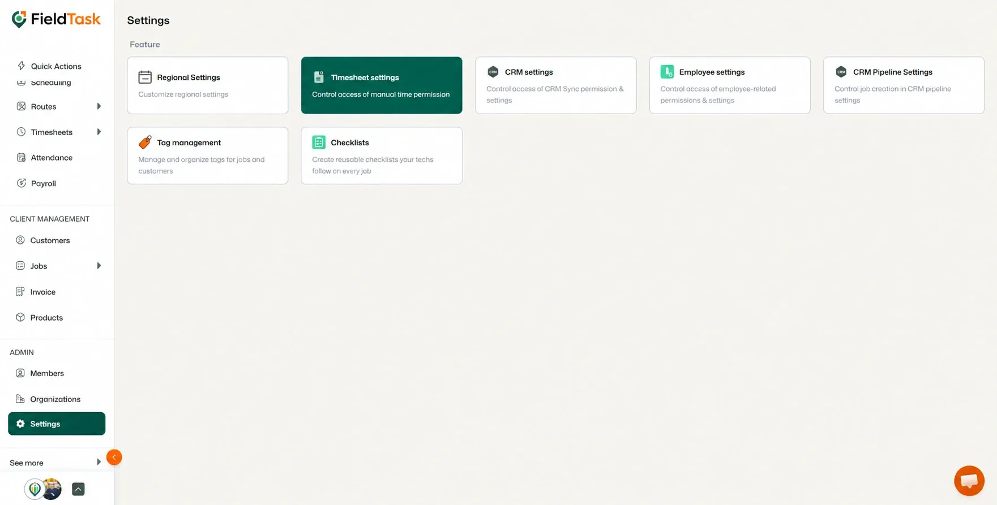Click the Quick Actions lightning icon
This screenshot has height=505, width=997.
pos(21,66)
